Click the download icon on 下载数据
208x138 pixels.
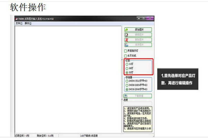click(126, 96)
